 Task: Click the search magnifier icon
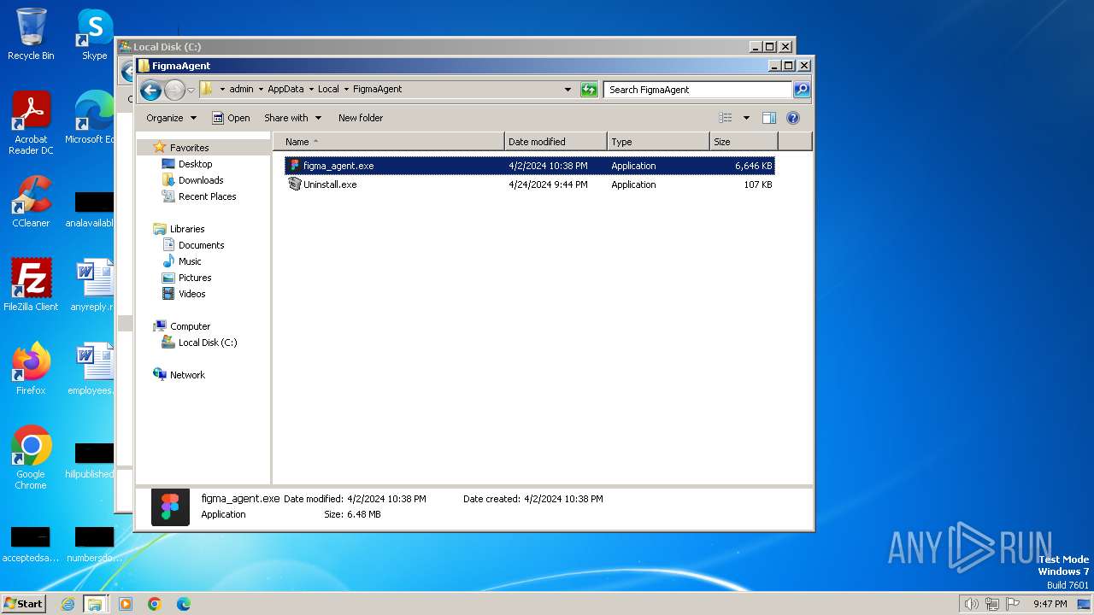click(x=801, y=89)
